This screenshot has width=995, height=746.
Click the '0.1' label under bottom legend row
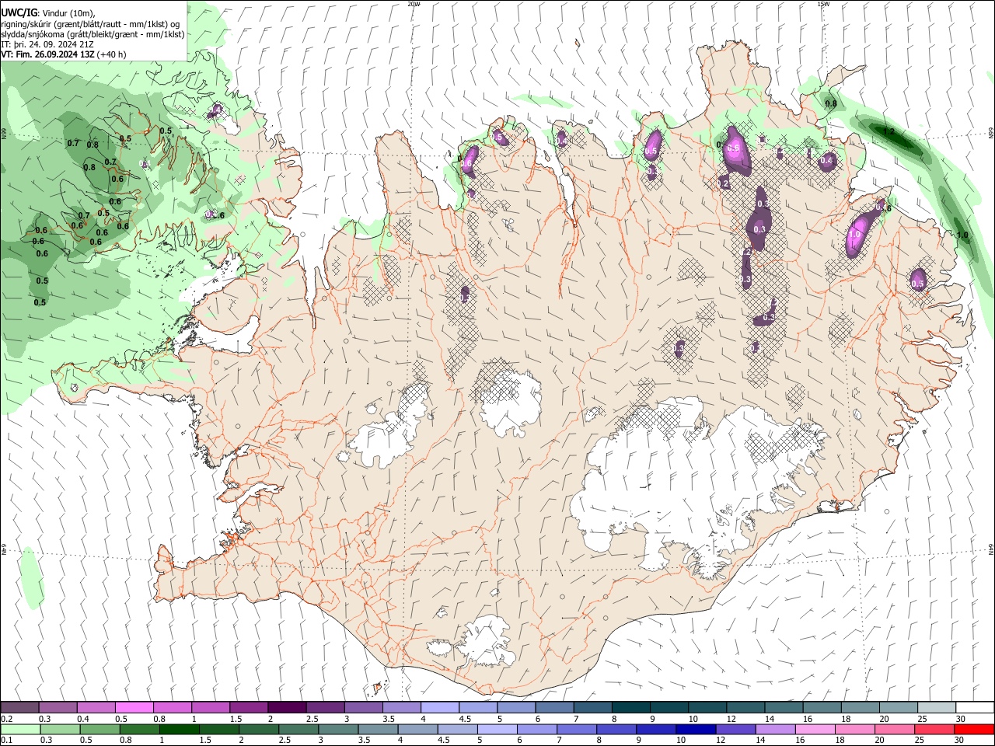tap(7, 741)
